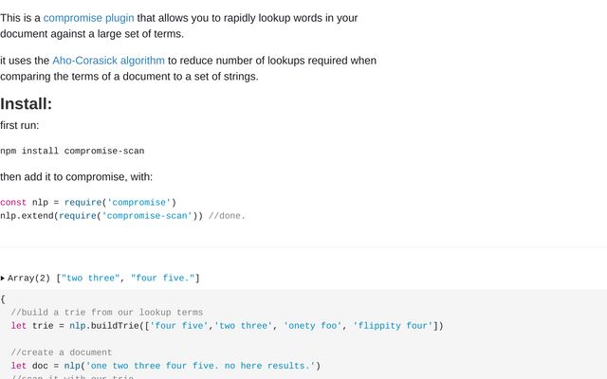Click the 'first run:' text
Image resolution: width=607 pixels, height=379 pixels.
[x=19, y=126]
